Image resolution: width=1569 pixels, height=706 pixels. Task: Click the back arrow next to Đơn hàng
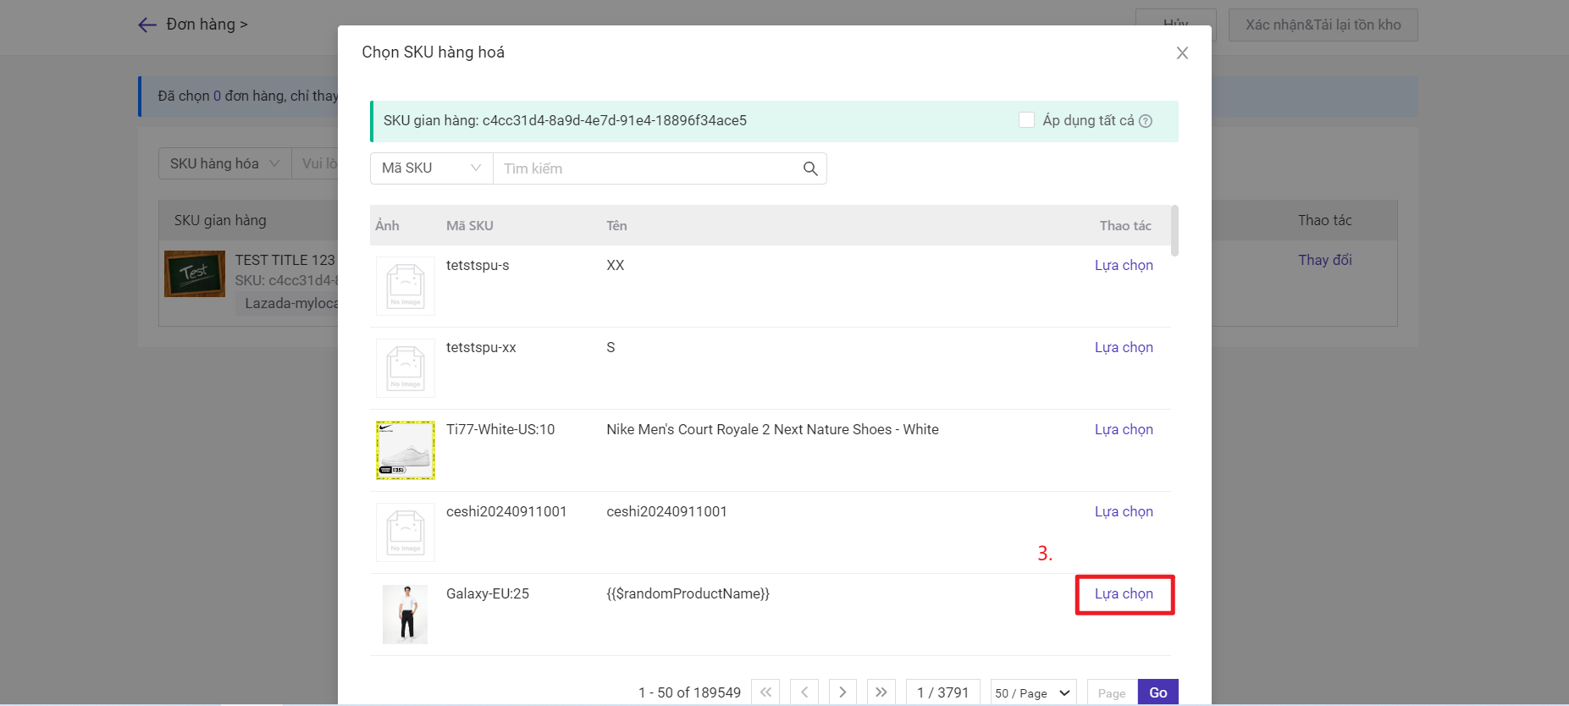pos(147,25)
